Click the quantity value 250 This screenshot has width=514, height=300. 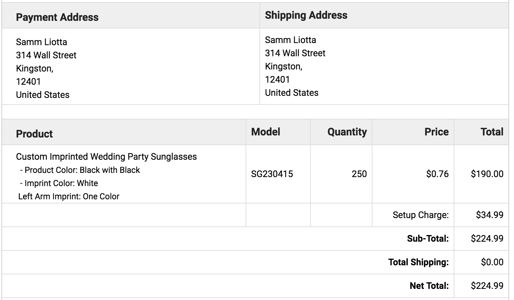[x=359, y=174]
